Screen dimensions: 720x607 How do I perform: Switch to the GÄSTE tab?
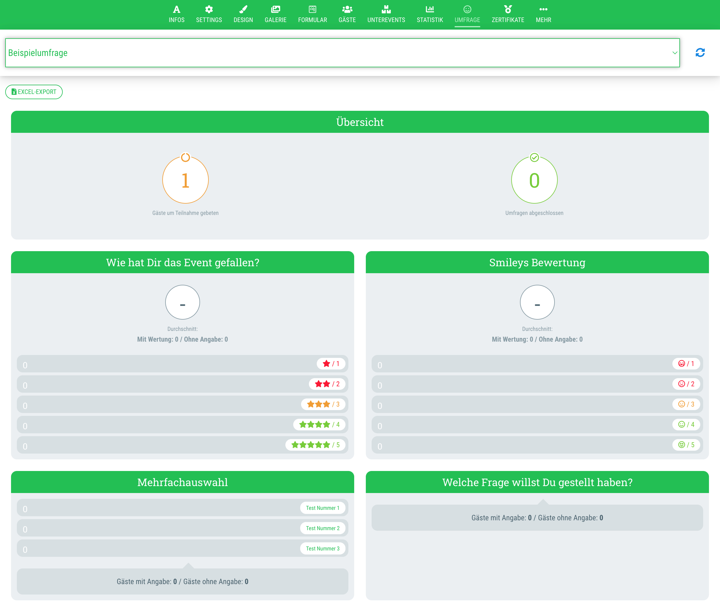tap(347, 15)
